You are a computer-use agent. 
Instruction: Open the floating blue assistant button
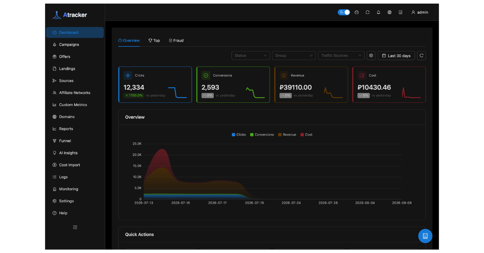(x=425, y=236)
